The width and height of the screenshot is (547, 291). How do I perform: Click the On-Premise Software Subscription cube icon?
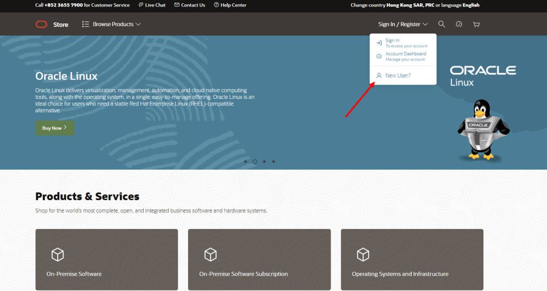[x=210, y=255]
